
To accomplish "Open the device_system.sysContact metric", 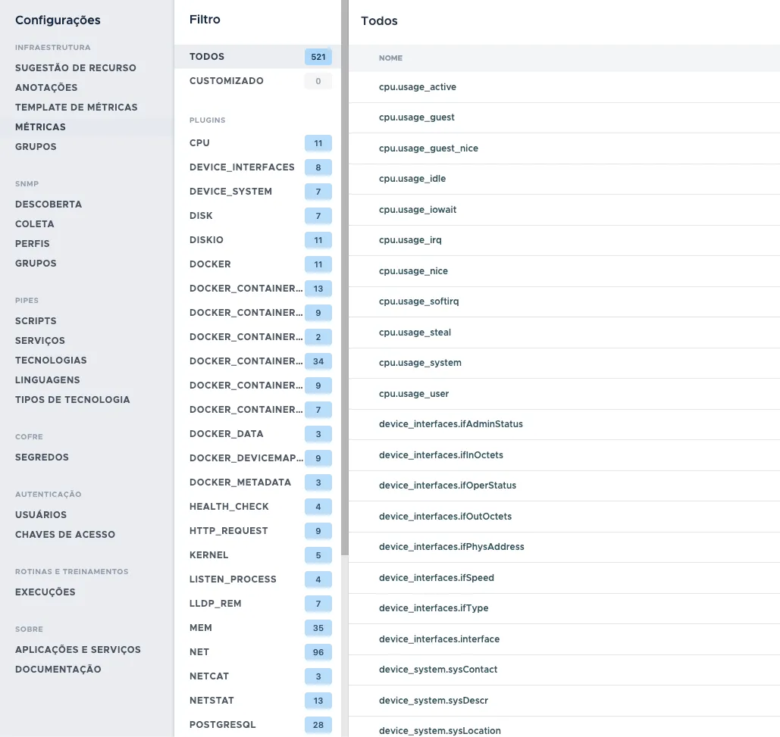I will click(x=564, y=670).
